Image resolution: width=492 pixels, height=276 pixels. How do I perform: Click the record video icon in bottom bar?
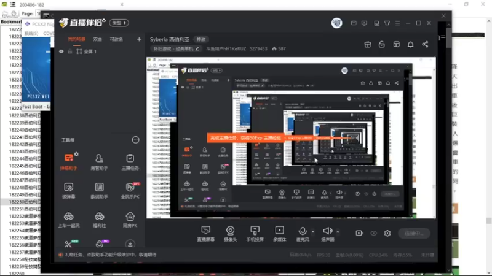359,233
